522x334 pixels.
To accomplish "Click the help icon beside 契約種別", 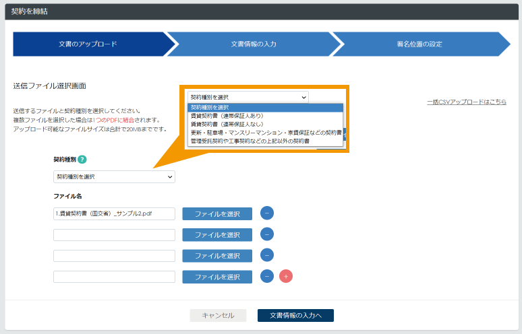I will pyautogui.click(x=82, y=160).
